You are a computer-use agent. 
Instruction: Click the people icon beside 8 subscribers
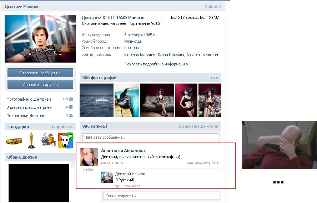[71, 116]
